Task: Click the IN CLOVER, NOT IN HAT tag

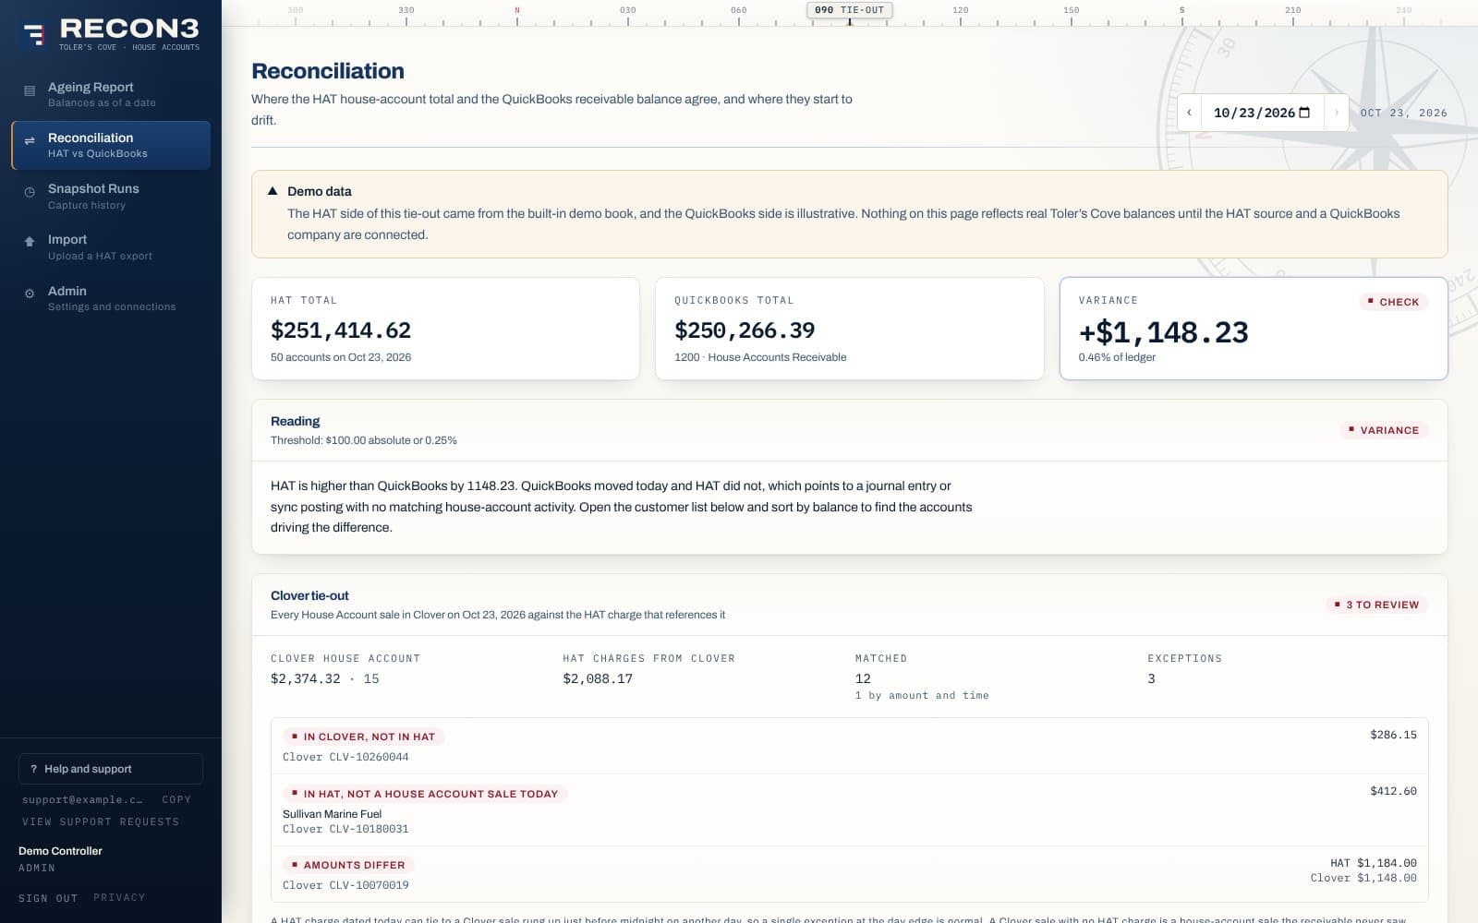Action: [364, 737]
